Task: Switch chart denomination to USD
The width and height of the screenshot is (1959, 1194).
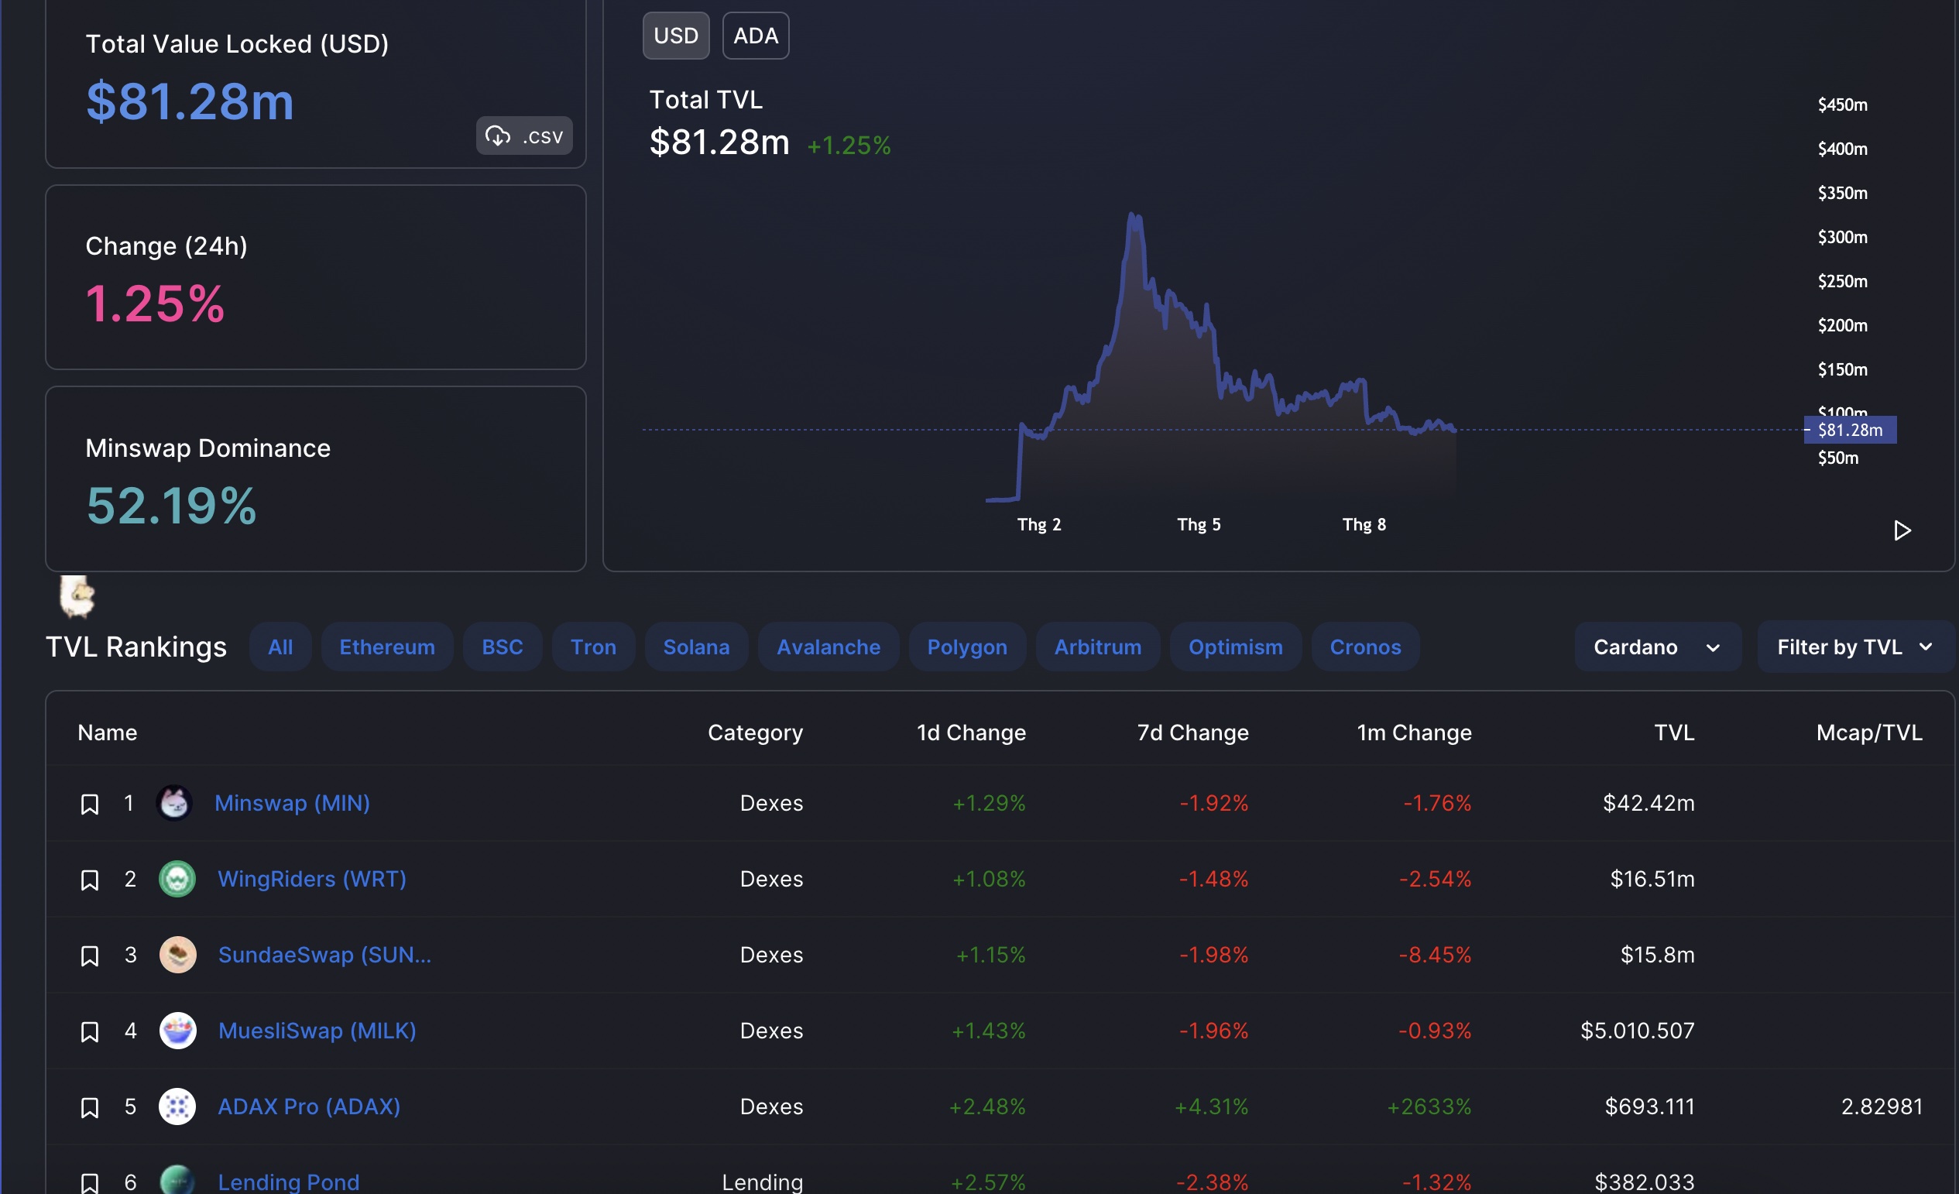Action: [x=676, y=36]
